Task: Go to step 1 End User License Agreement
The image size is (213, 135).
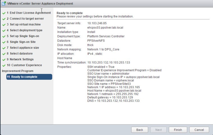Action: [29, 13]
